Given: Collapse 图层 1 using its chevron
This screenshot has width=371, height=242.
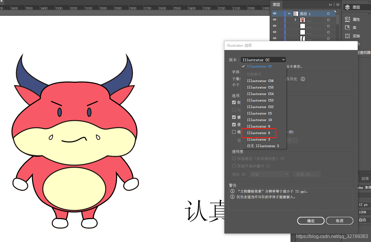Looking at the screenshot, I should pos(289,14).
